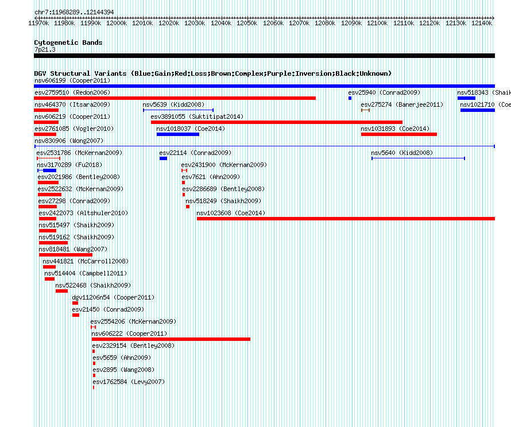Click the nsv606219 (Cooper2011) label
Viewport: 511px width, 427px height.
point(73,117)
